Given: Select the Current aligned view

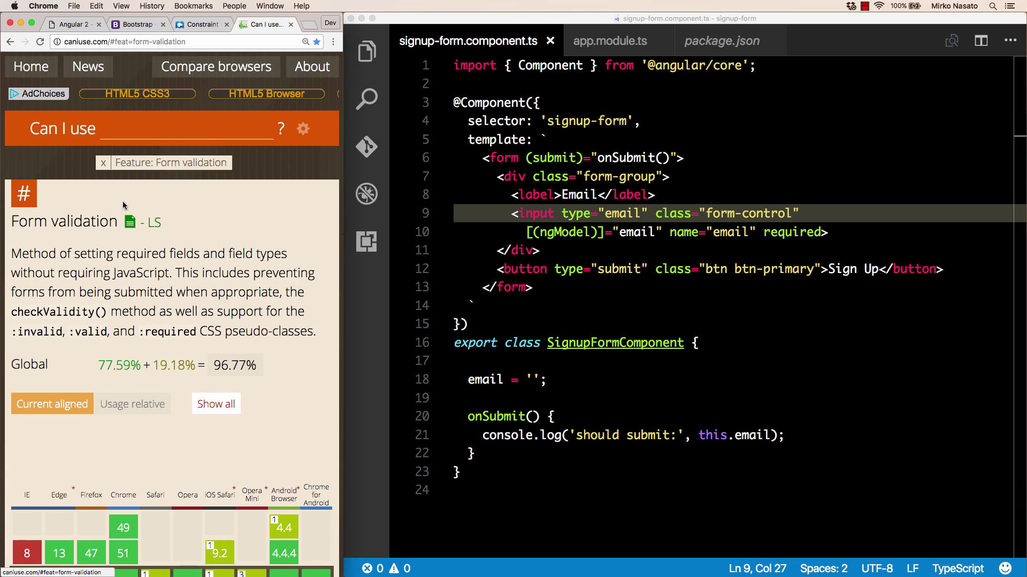Looking at the screenshot, I should click(52, 404).
